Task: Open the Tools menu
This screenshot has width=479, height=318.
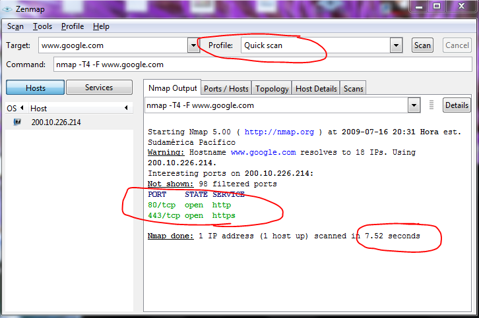Action: [42, 26]
